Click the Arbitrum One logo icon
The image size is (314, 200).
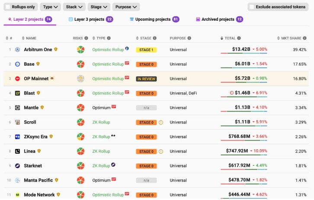pyautogui.click(x=17, y=50)
